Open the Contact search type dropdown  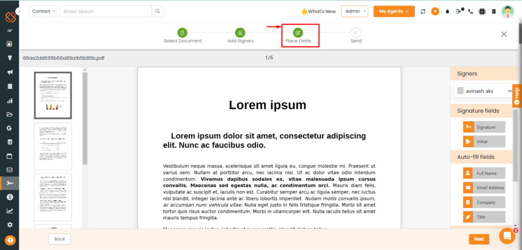click(43, 11)
